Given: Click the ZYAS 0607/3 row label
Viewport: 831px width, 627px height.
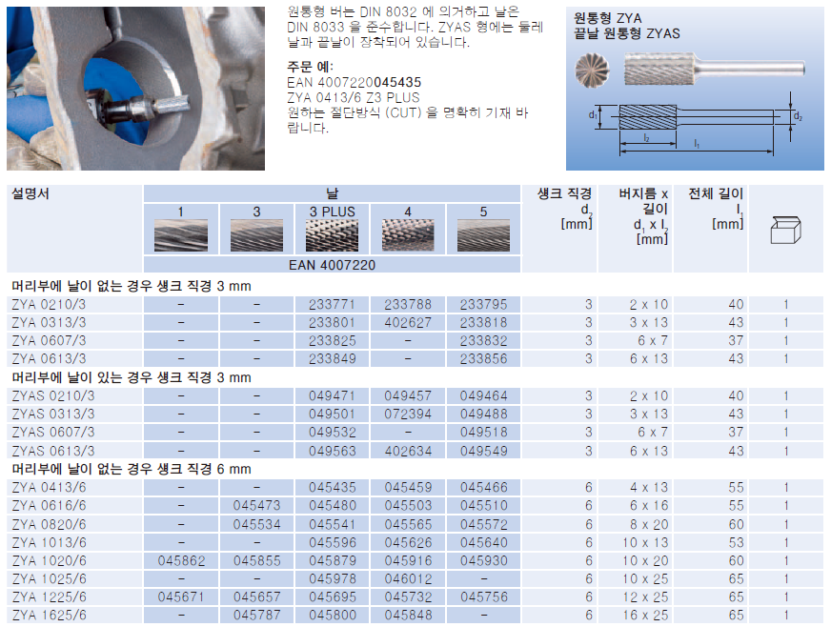Looking at the screenshot, I should click(x=53, y=433).
